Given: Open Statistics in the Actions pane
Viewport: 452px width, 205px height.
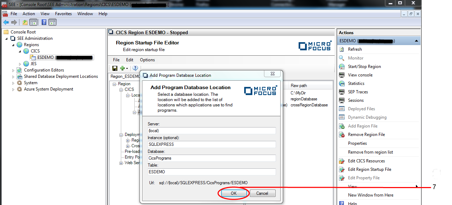Looking at the screenshot, I should coord(356,83).
